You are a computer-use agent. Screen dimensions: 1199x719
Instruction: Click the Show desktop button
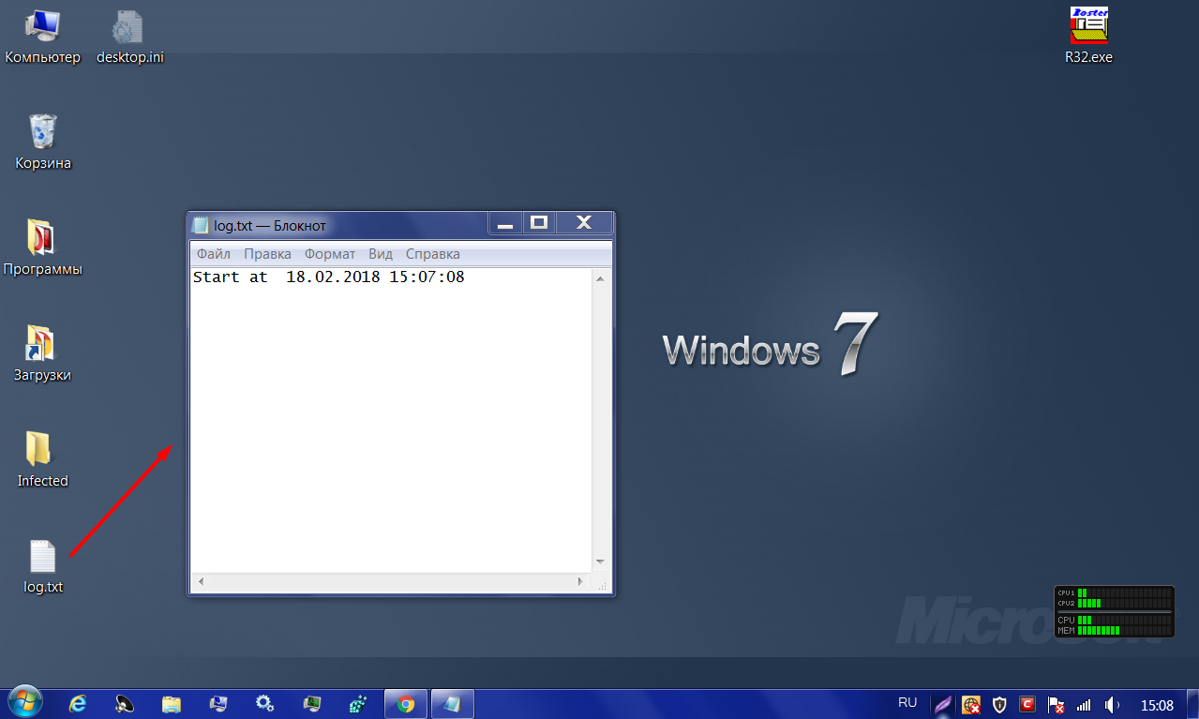click(x=1192, y=704)
